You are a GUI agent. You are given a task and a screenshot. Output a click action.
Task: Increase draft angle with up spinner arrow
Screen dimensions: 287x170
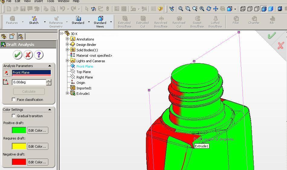pos(49,81)
